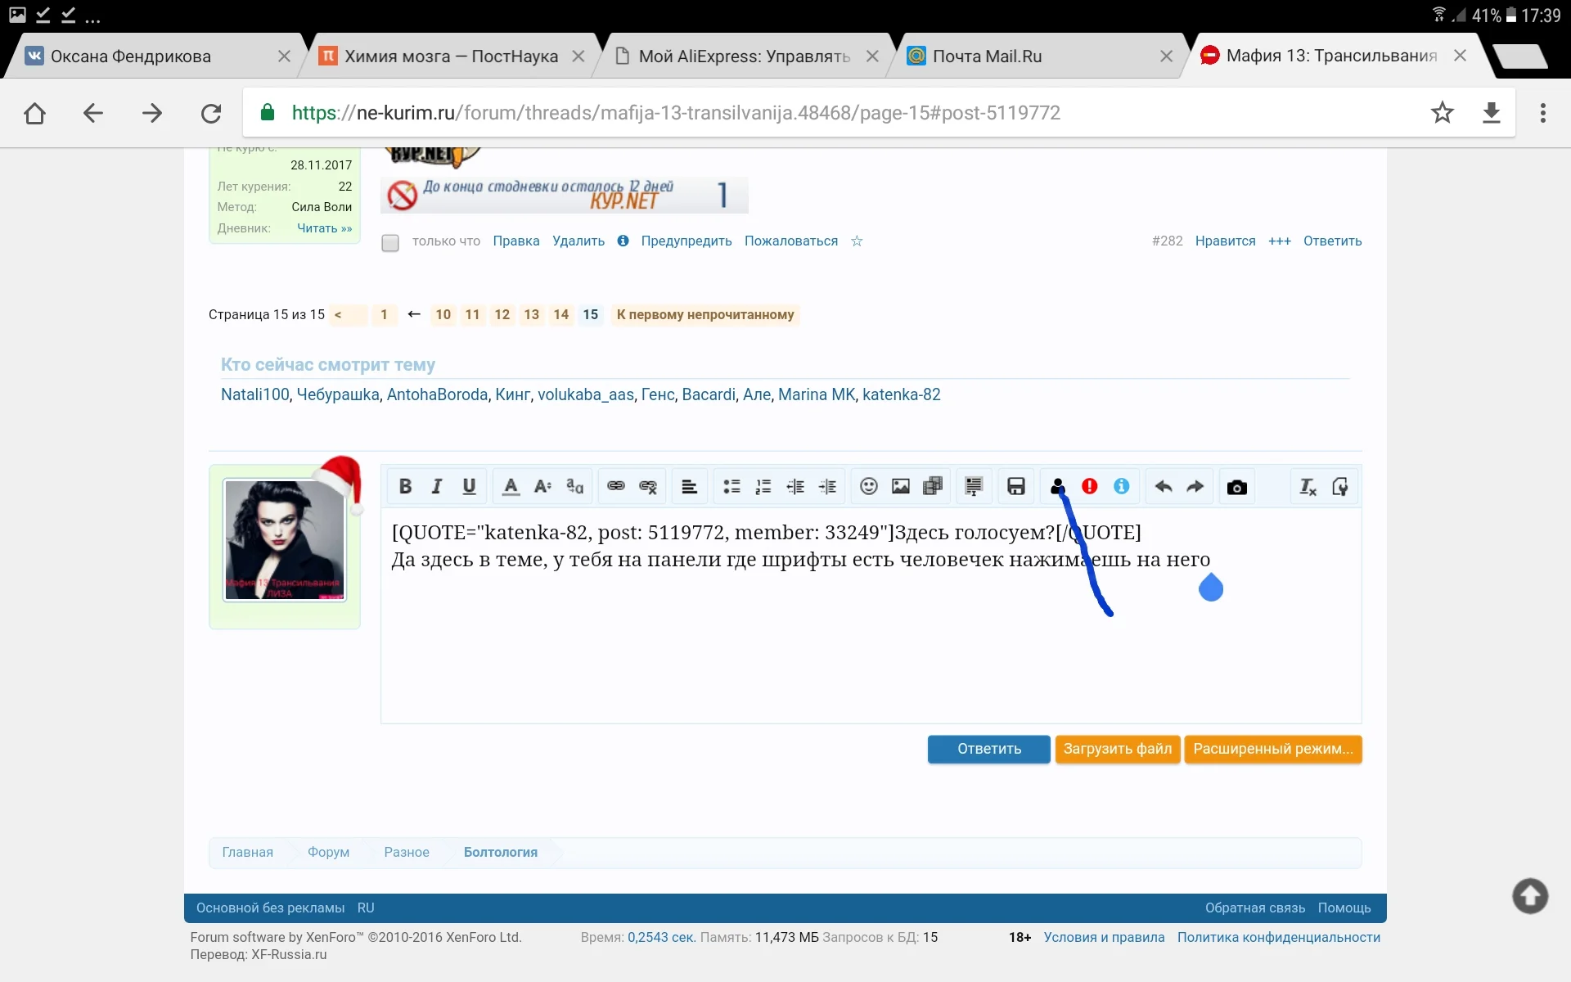Open the text color picker
The width and height of the screenshot is (1571, 982).
[x=510, y=486]
